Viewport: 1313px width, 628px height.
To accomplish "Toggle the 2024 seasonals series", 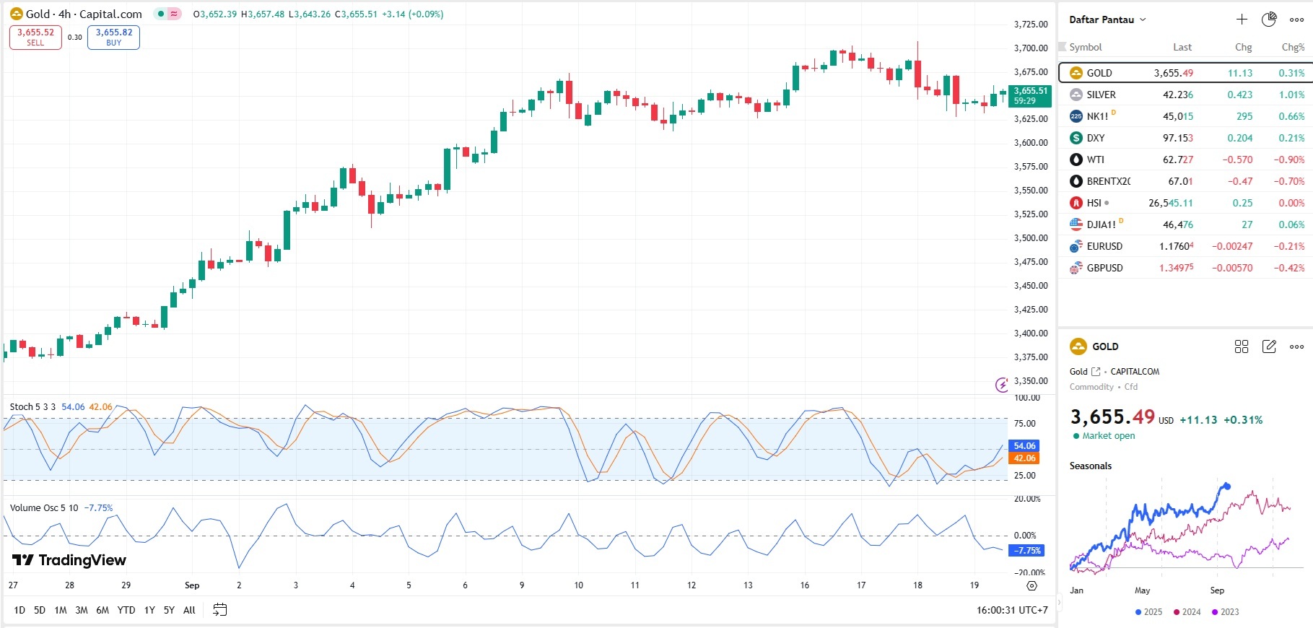I will (x=1187, y=612).
